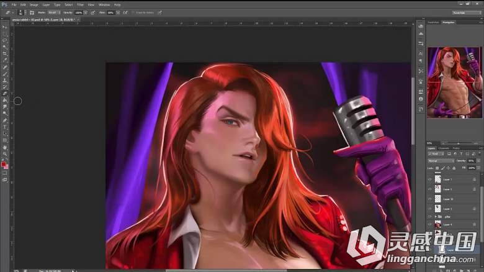The height and width of the screenshot is (272, 484).
Task: Open the Info panel icon
Action: point(421,99)
